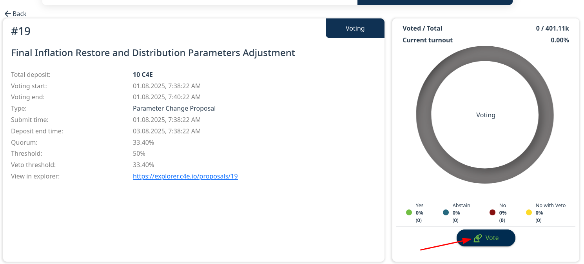The height and width of the screenshot is (264, 584).
Task: Click the back arrow icon
Action: (x=7, y=14)
